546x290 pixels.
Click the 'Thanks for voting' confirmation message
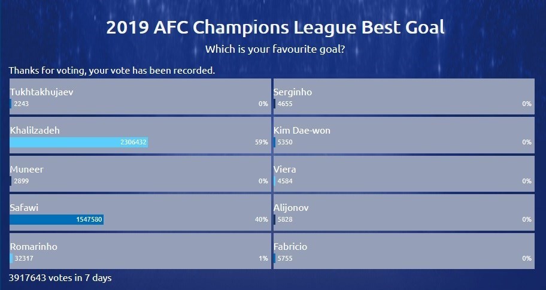(x=112, y=71)
